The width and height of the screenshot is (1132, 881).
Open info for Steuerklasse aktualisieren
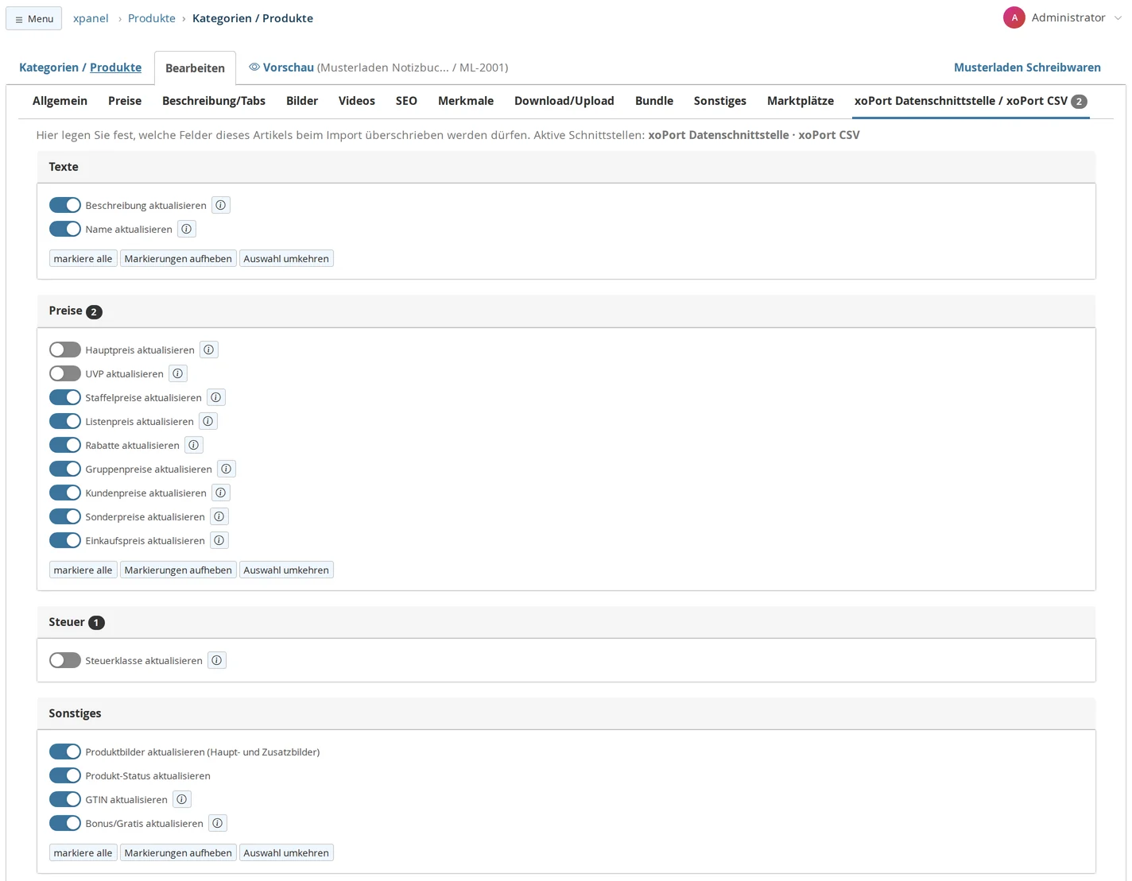[217, 660]
